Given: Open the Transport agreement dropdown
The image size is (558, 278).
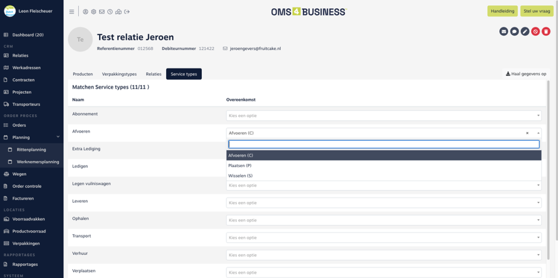Looking at the screenshot, I should click(x=384, y=238).
